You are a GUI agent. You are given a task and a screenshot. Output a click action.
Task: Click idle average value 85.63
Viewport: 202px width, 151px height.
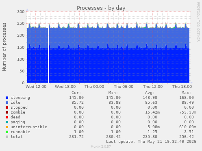click(151, 103)
